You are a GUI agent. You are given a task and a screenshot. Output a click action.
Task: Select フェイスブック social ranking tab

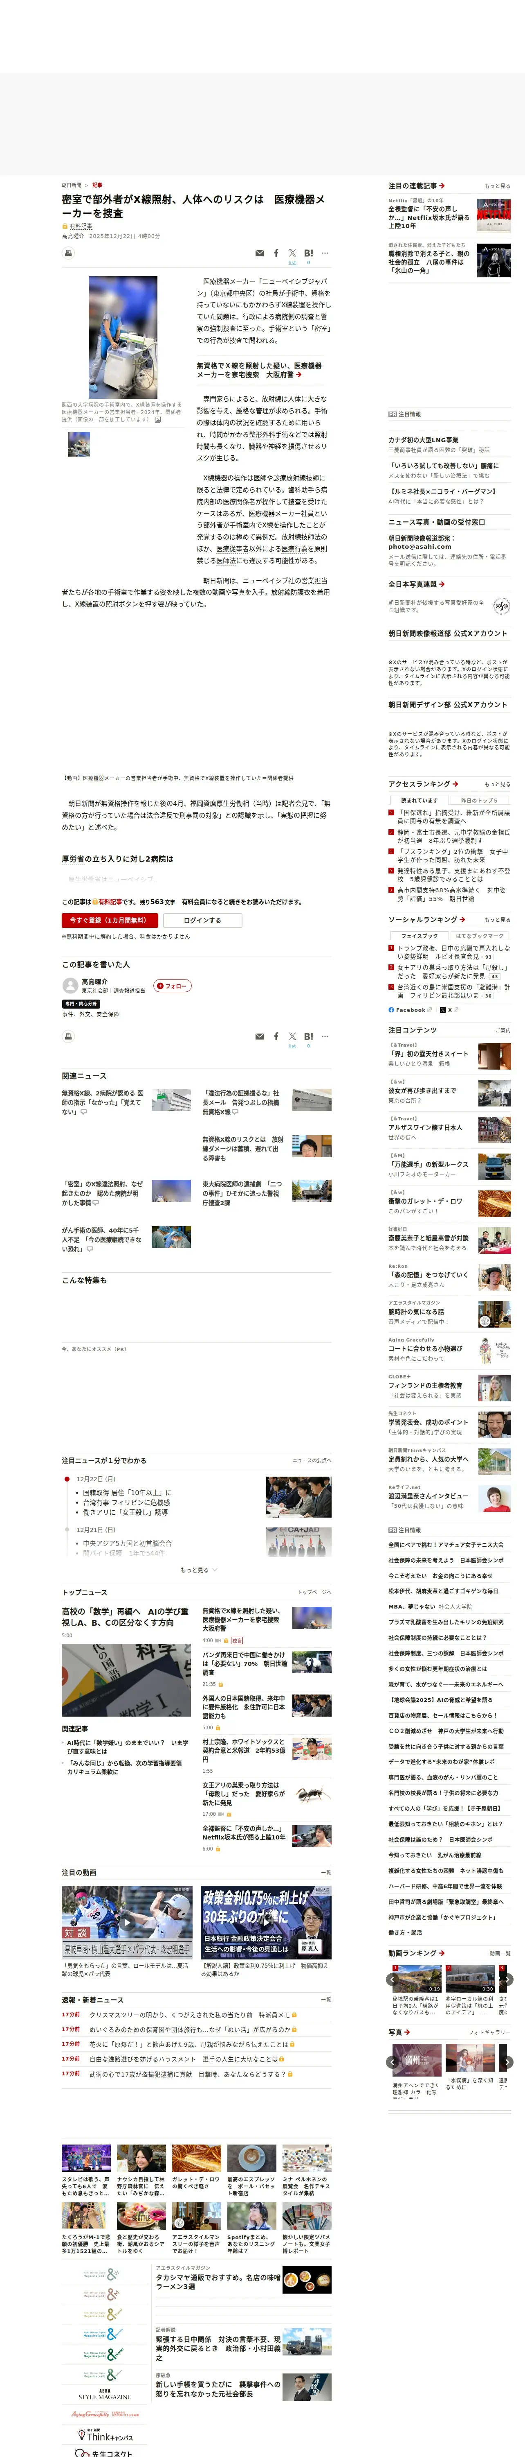419,936
